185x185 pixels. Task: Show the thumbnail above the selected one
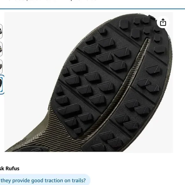point(1,67)
